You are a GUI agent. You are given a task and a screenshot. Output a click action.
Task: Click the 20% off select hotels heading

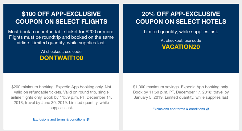click(x=181, y=18)
